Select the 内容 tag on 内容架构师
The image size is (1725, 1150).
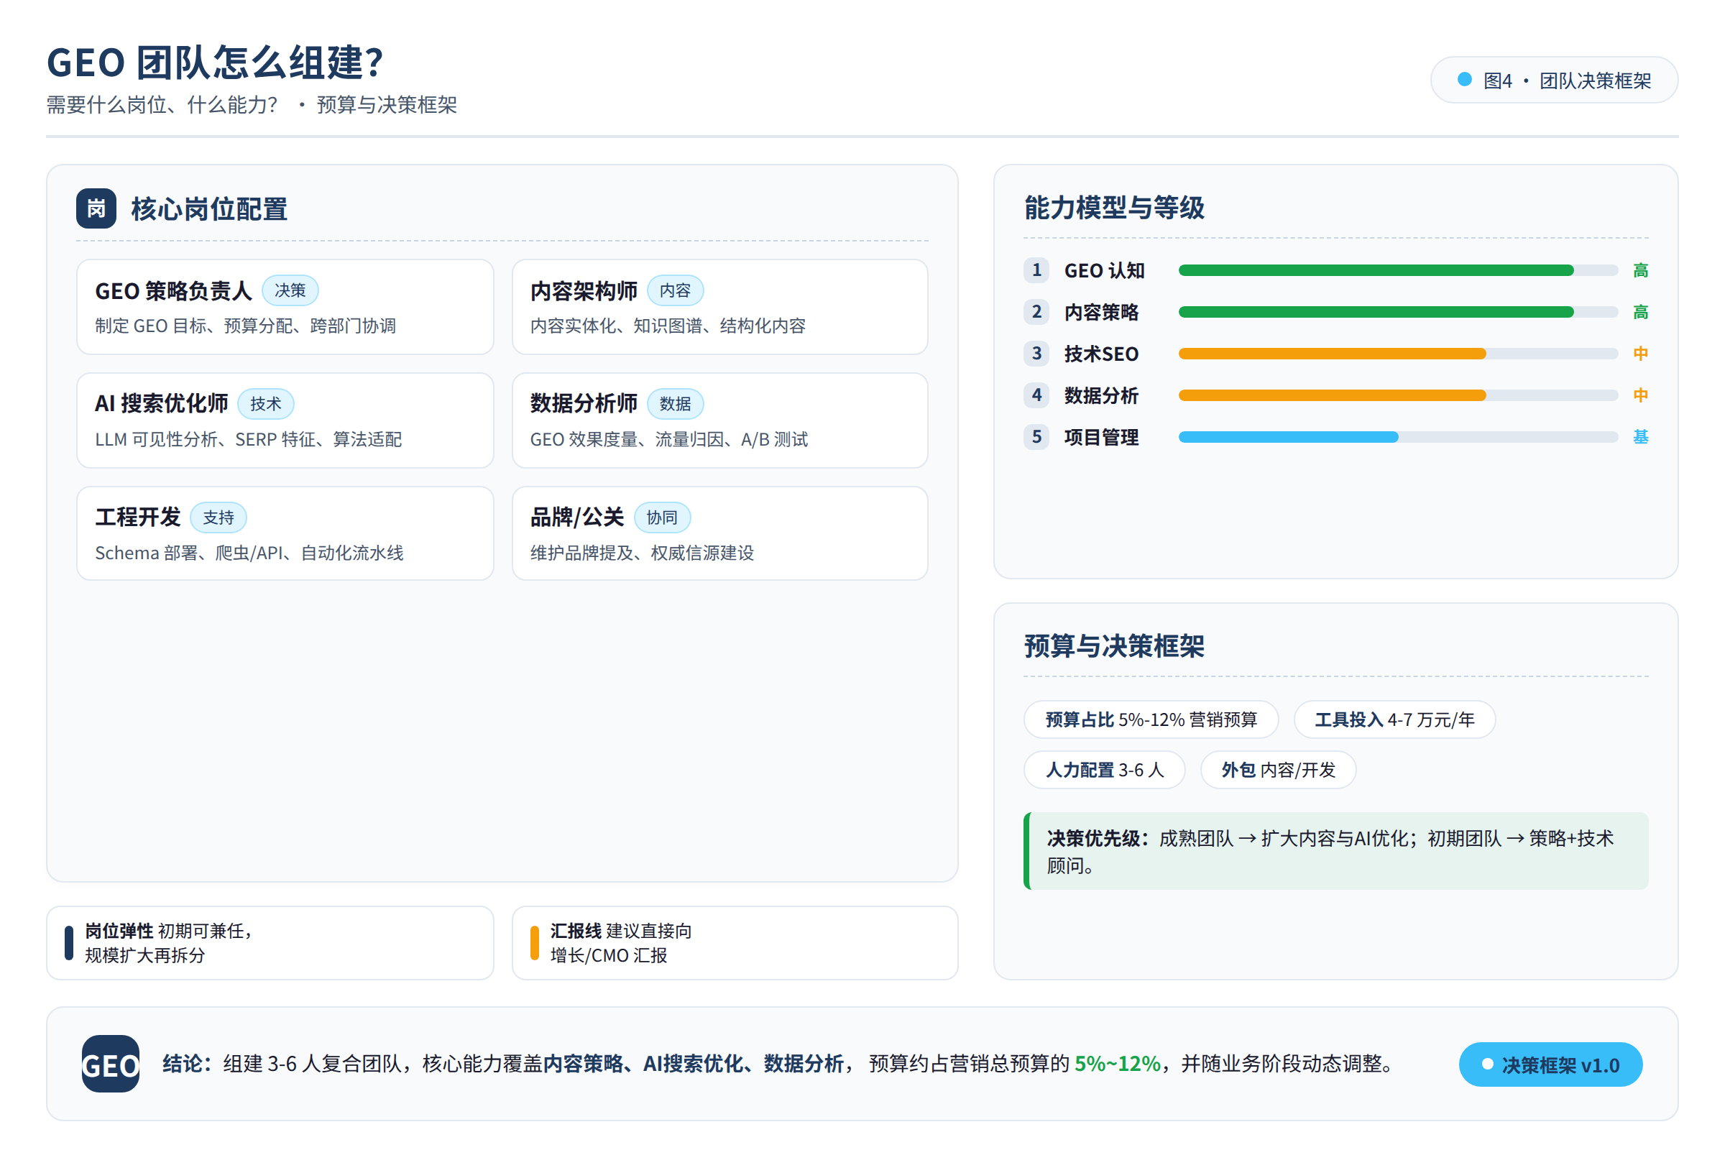coord(675,290)
